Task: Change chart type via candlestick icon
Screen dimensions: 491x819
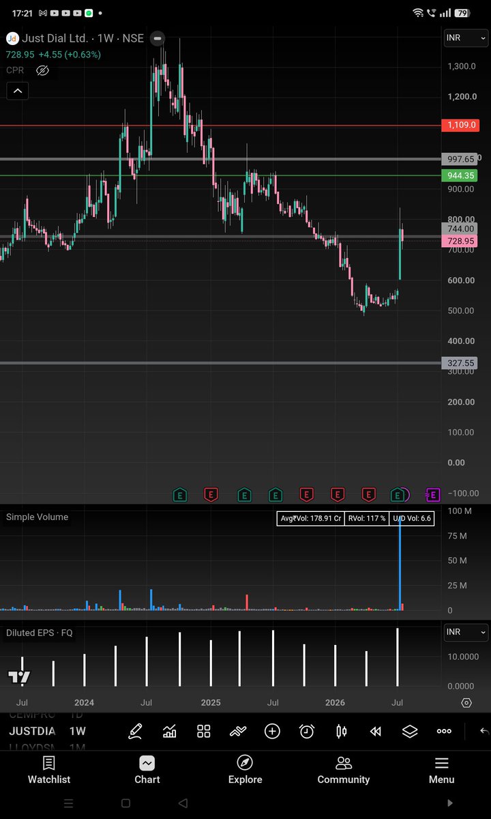Action: click(x=341, y=731)
